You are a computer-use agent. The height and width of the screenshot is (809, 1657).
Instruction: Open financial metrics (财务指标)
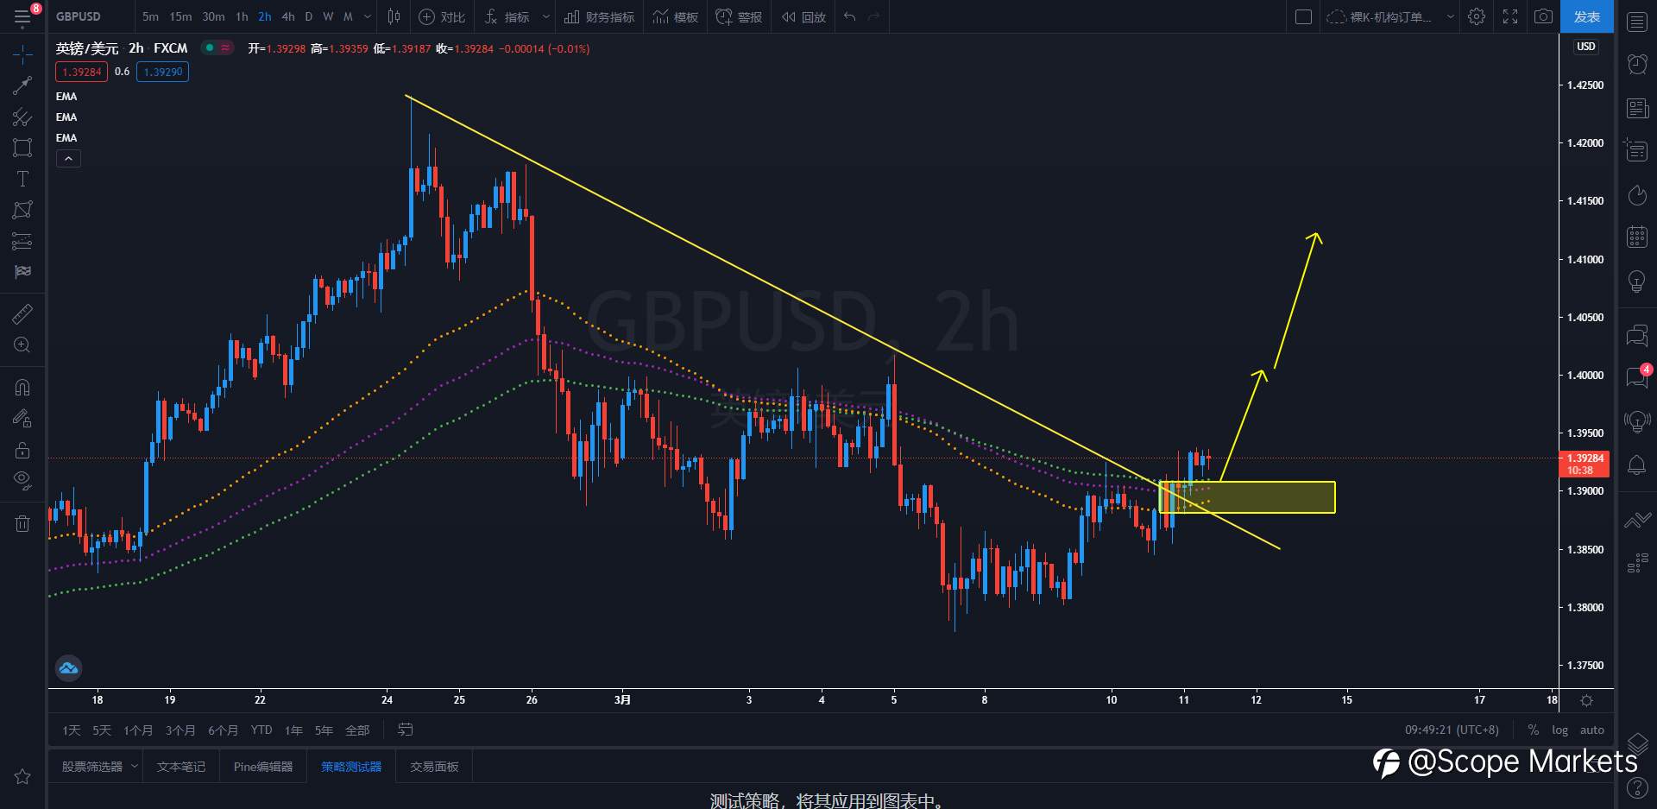600,16
